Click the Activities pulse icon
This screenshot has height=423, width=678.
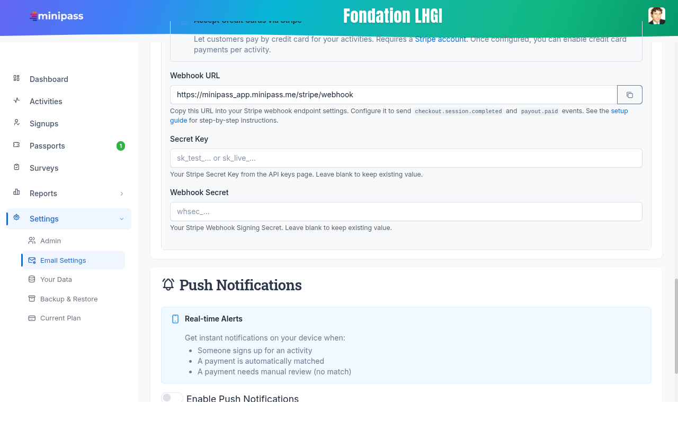click(16, 100)
